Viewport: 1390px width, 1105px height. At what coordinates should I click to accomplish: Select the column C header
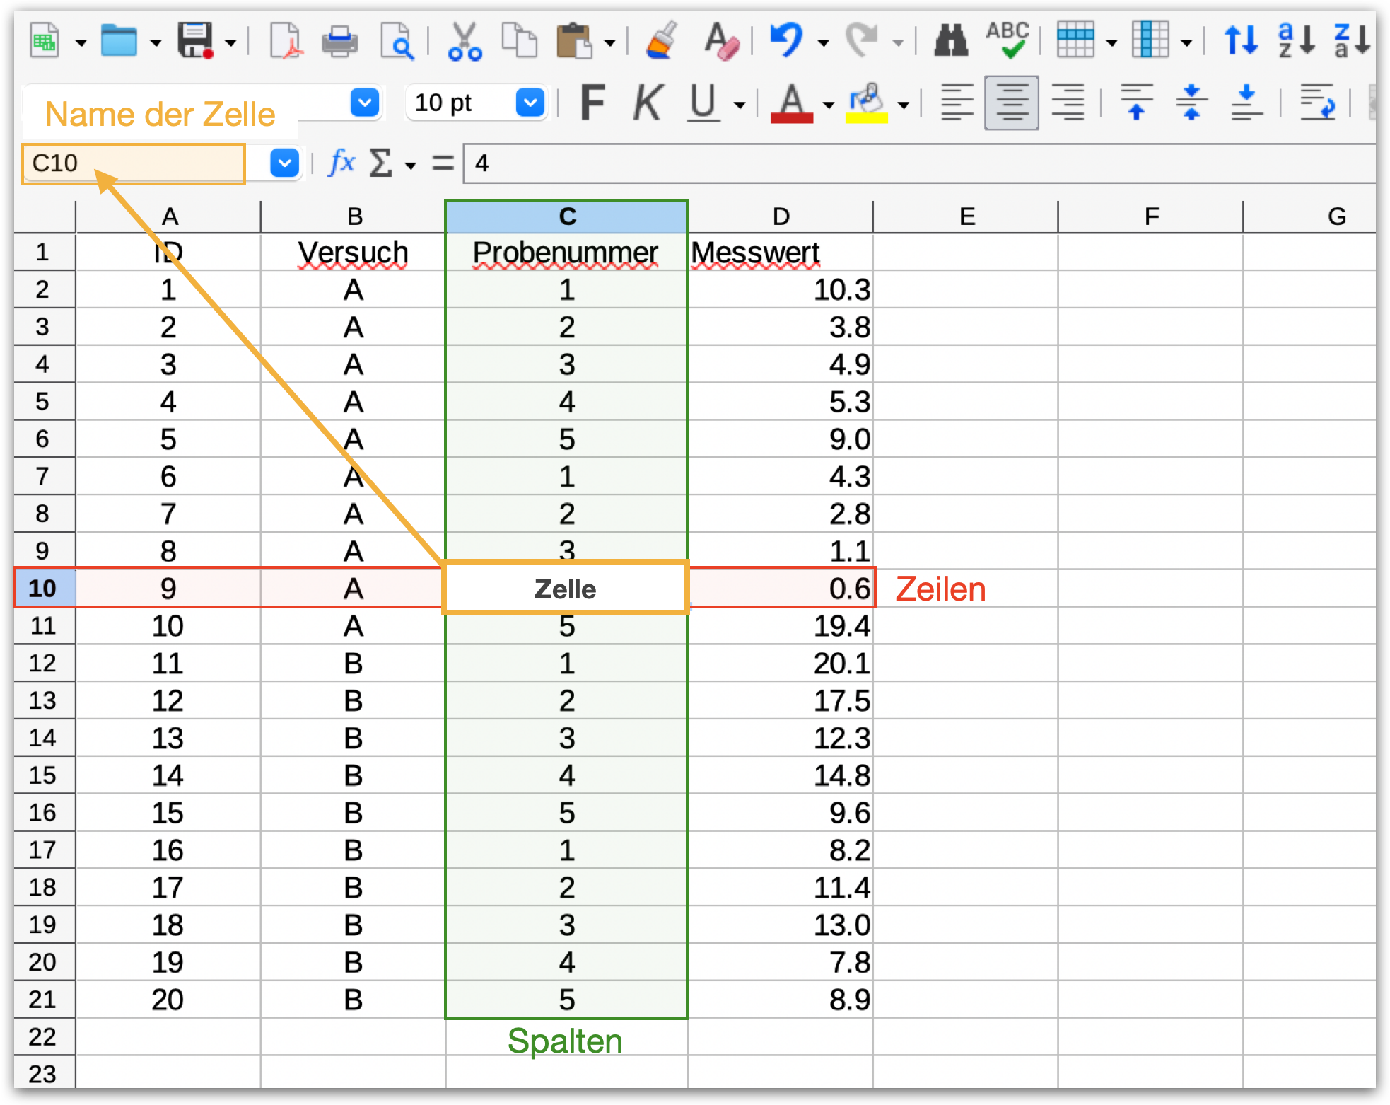pos(566,216)
